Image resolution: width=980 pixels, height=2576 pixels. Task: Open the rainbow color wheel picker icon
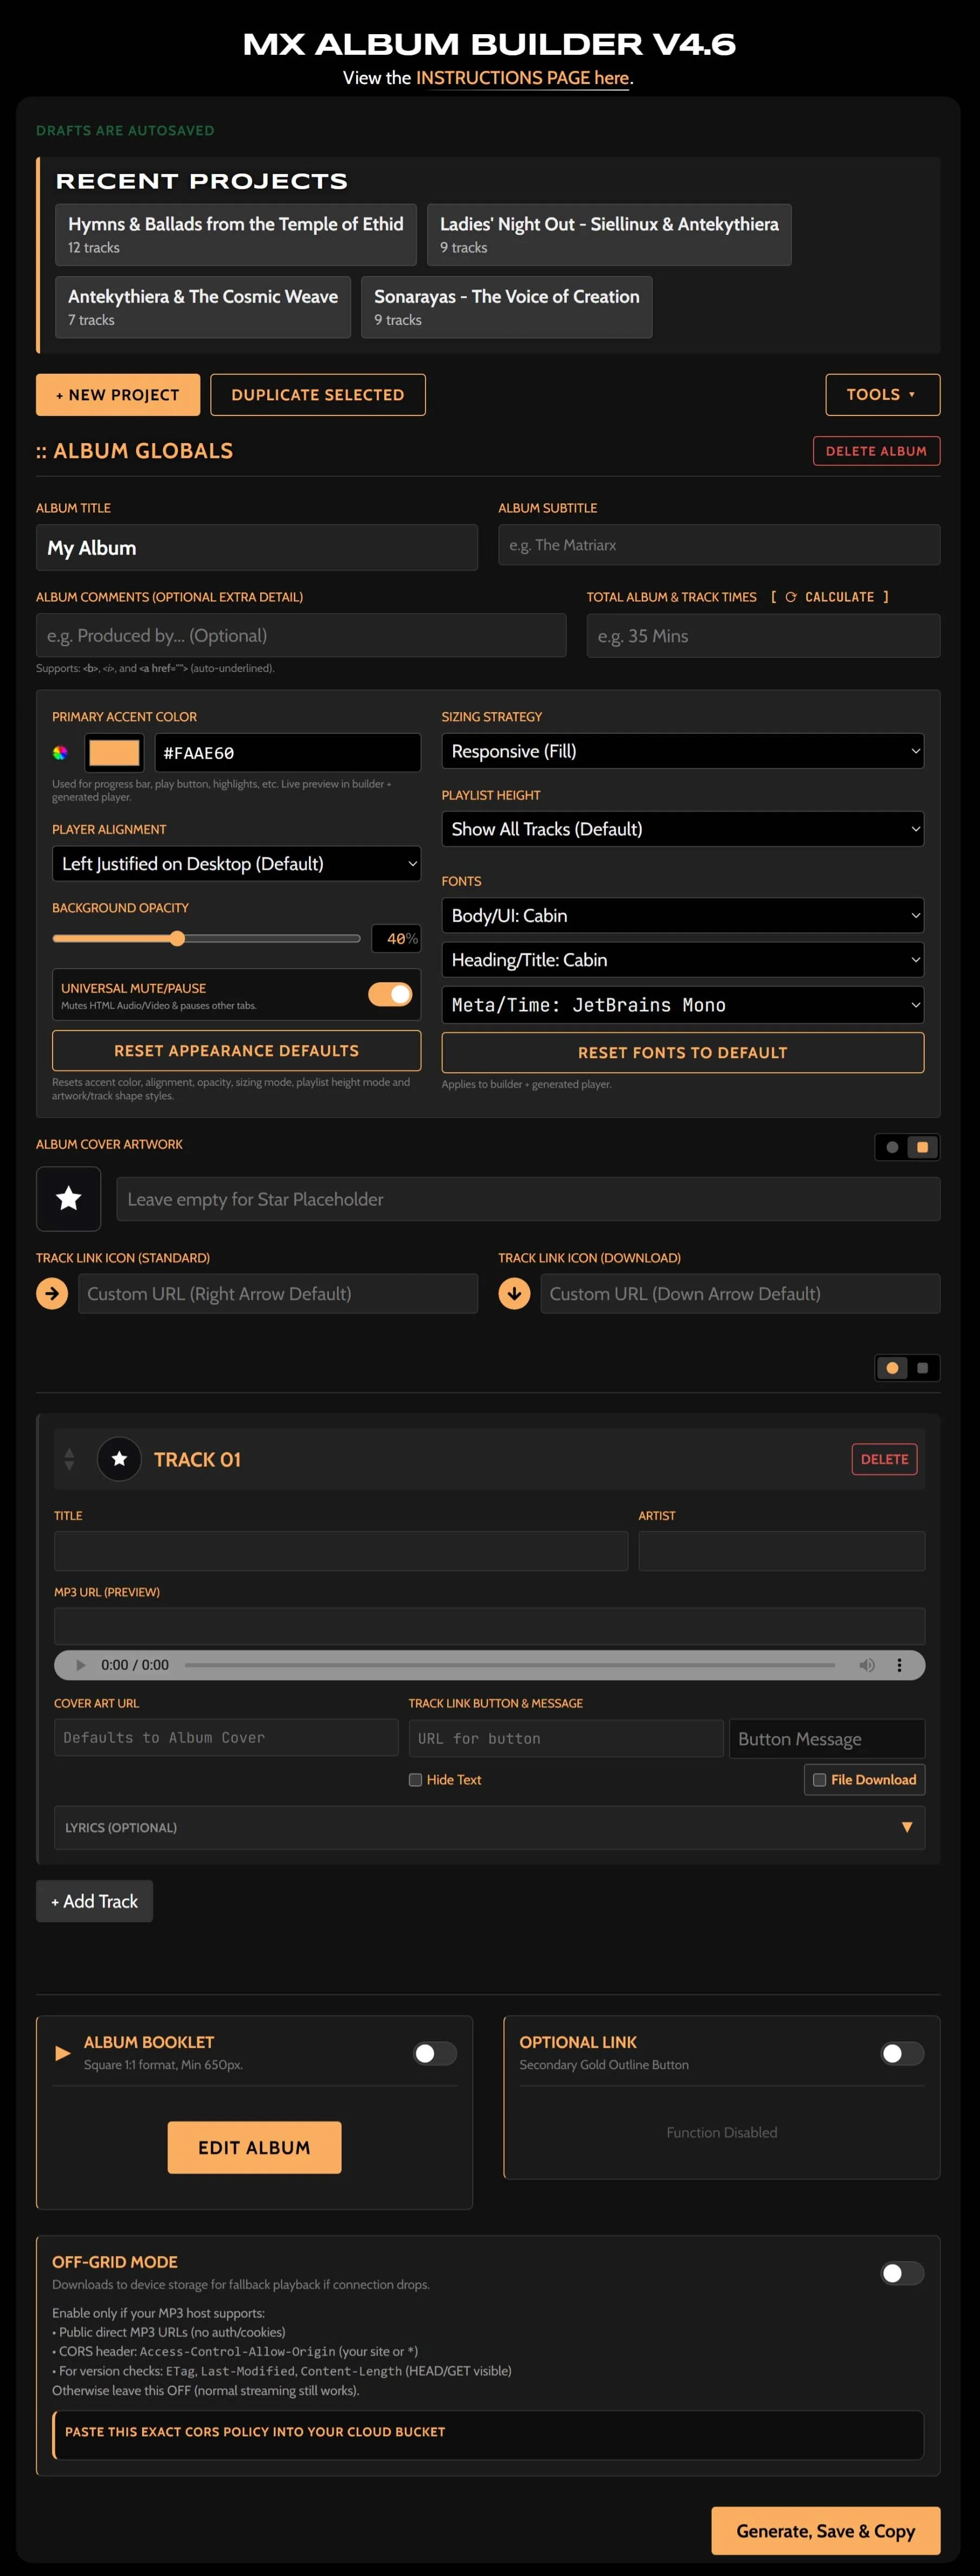point(60,752)
